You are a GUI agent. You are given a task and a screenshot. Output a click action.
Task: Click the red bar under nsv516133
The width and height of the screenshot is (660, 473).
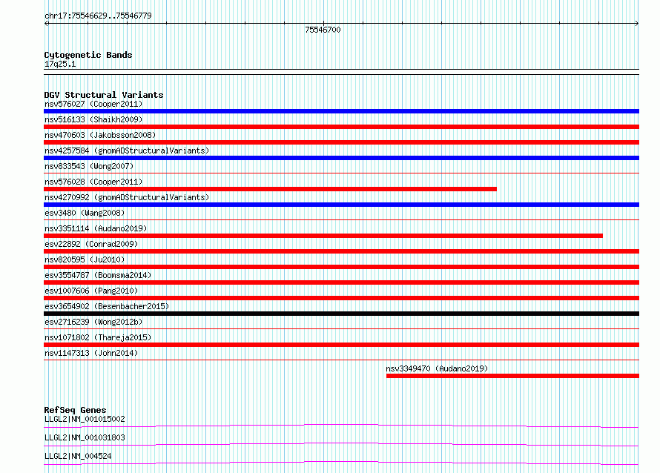click(341, 127)
